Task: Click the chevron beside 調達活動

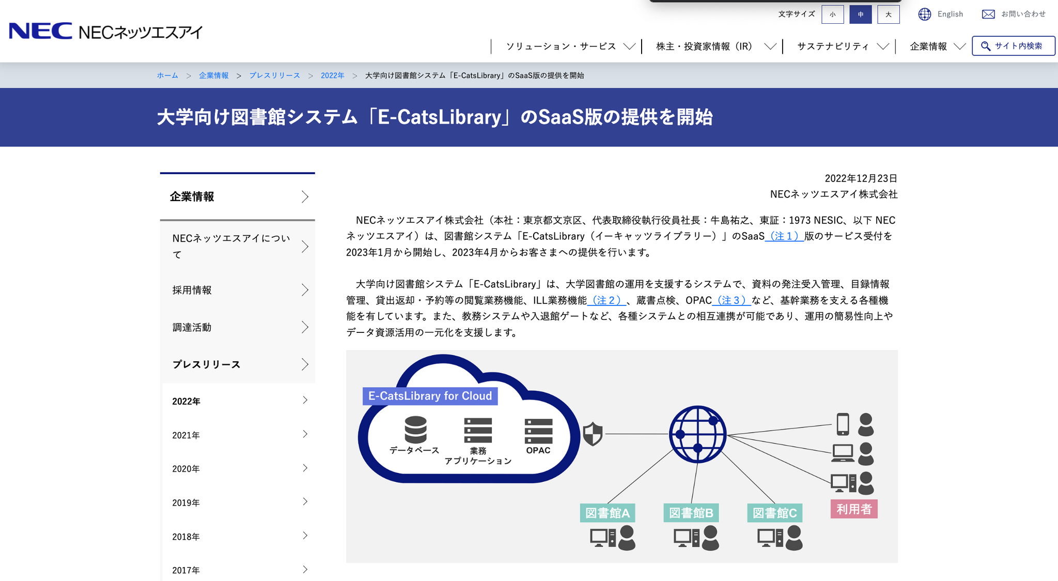Action: click(x=305, y=327)
